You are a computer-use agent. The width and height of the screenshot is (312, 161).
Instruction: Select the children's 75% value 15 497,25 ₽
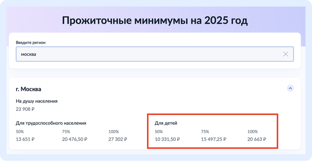[214, 139]
